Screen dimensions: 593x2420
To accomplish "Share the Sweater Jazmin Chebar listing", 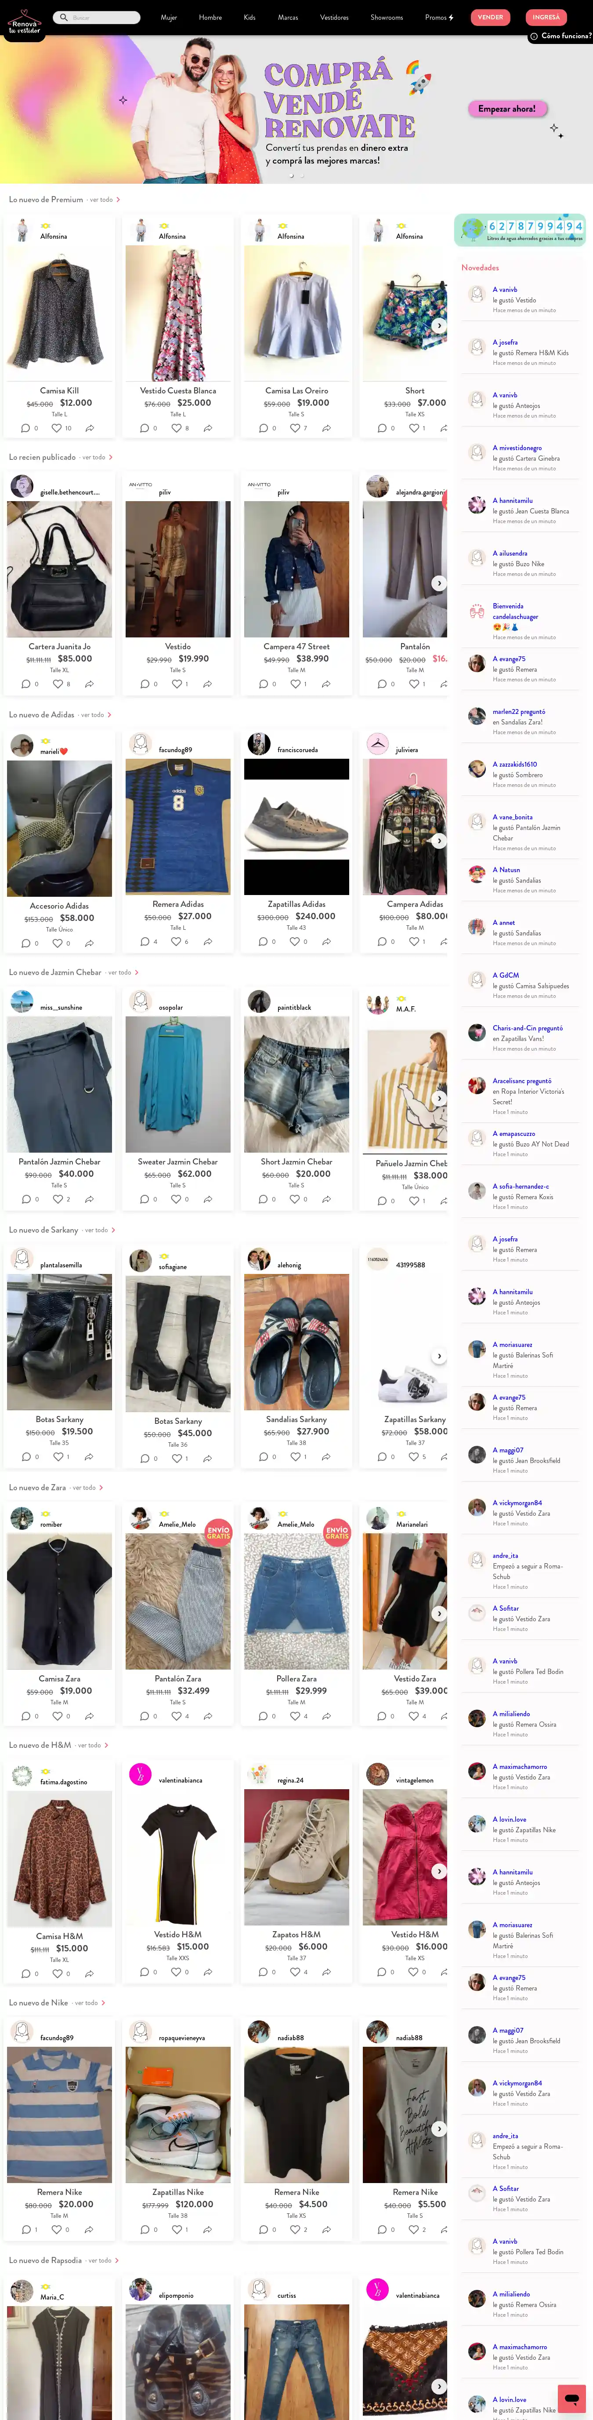I will pos(207,1199).
